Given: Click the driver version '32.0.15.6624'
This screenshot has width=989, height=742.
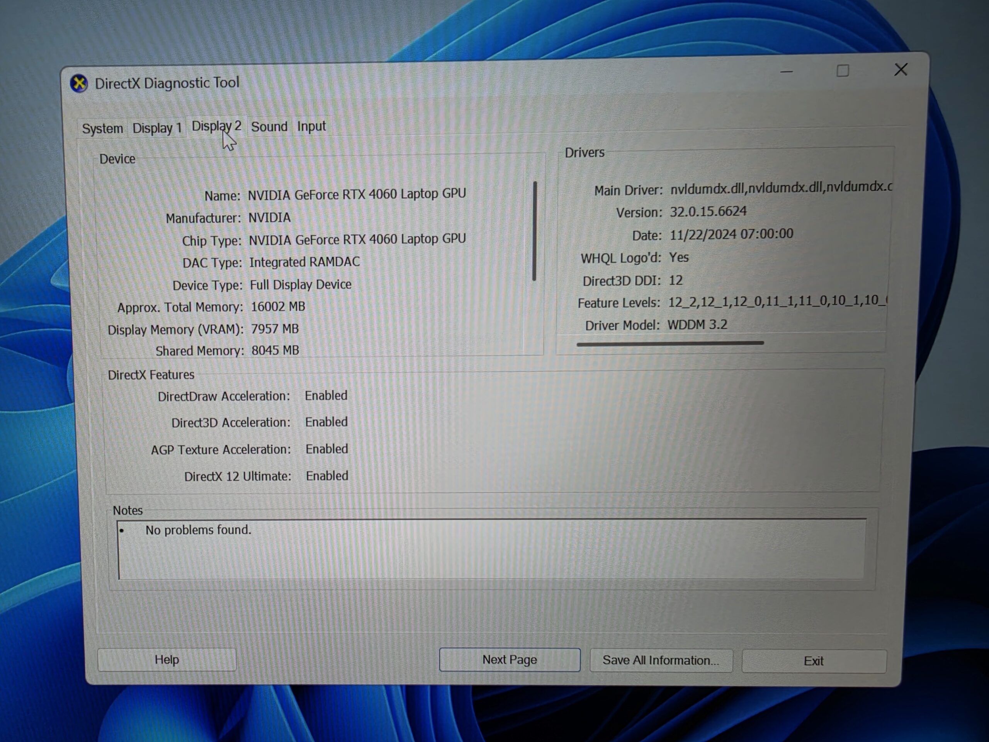Looking at the screenshot, I should 708,211.
